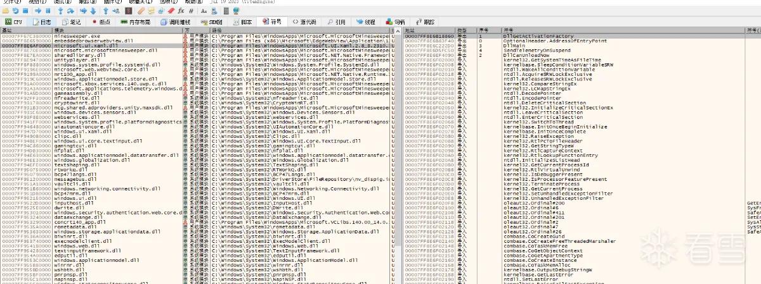Click the Calculator toolbar icon
The height and width of the screenshot is (284, 761).
point(226,11)
